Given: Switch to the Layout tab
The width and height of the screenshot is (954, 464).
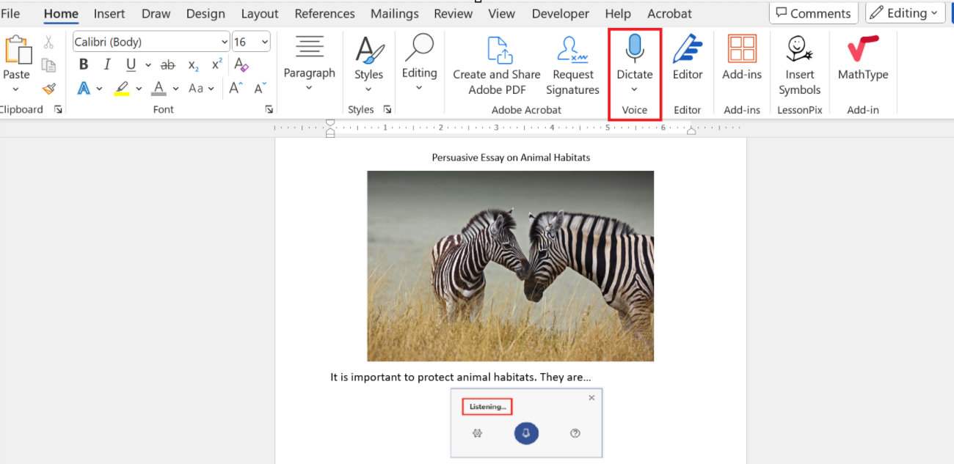Looking at the screenshot, I should pos(260,13).
